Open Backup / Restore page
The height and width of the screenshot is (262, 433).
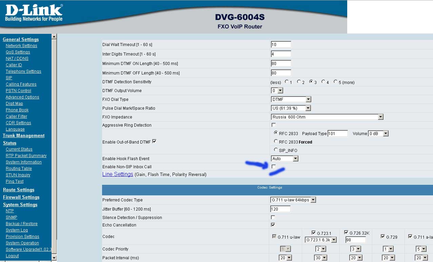[x=22, y=224]
